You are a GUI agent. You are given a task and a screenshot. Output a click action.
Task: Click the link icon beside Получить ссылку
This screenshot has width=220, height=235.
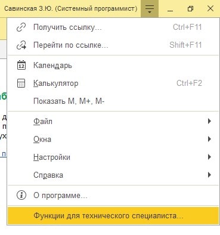pos(21,27)
